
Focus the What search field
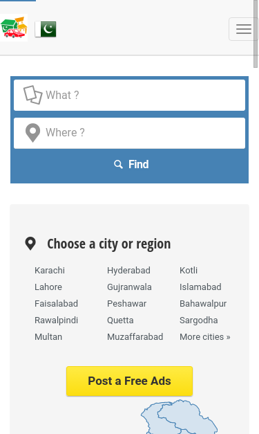[x=130, y=96]
